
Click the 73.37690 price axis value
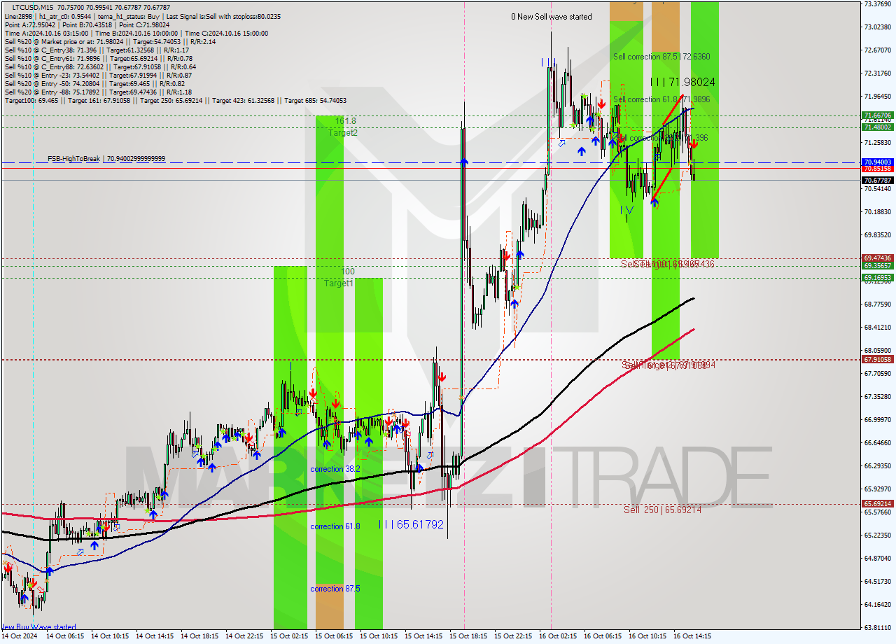[x=877, y=3]
